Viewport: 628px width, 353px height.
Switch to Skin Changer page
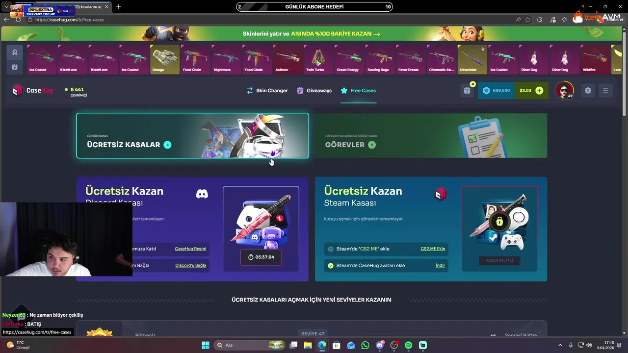coord(267,91)
